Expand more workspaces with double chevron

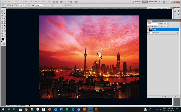click(160, 2)
